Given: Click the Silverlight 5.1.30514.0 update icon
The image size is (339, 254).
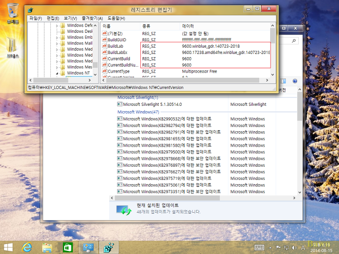Looking at the screenshot, I should (120, 104).
